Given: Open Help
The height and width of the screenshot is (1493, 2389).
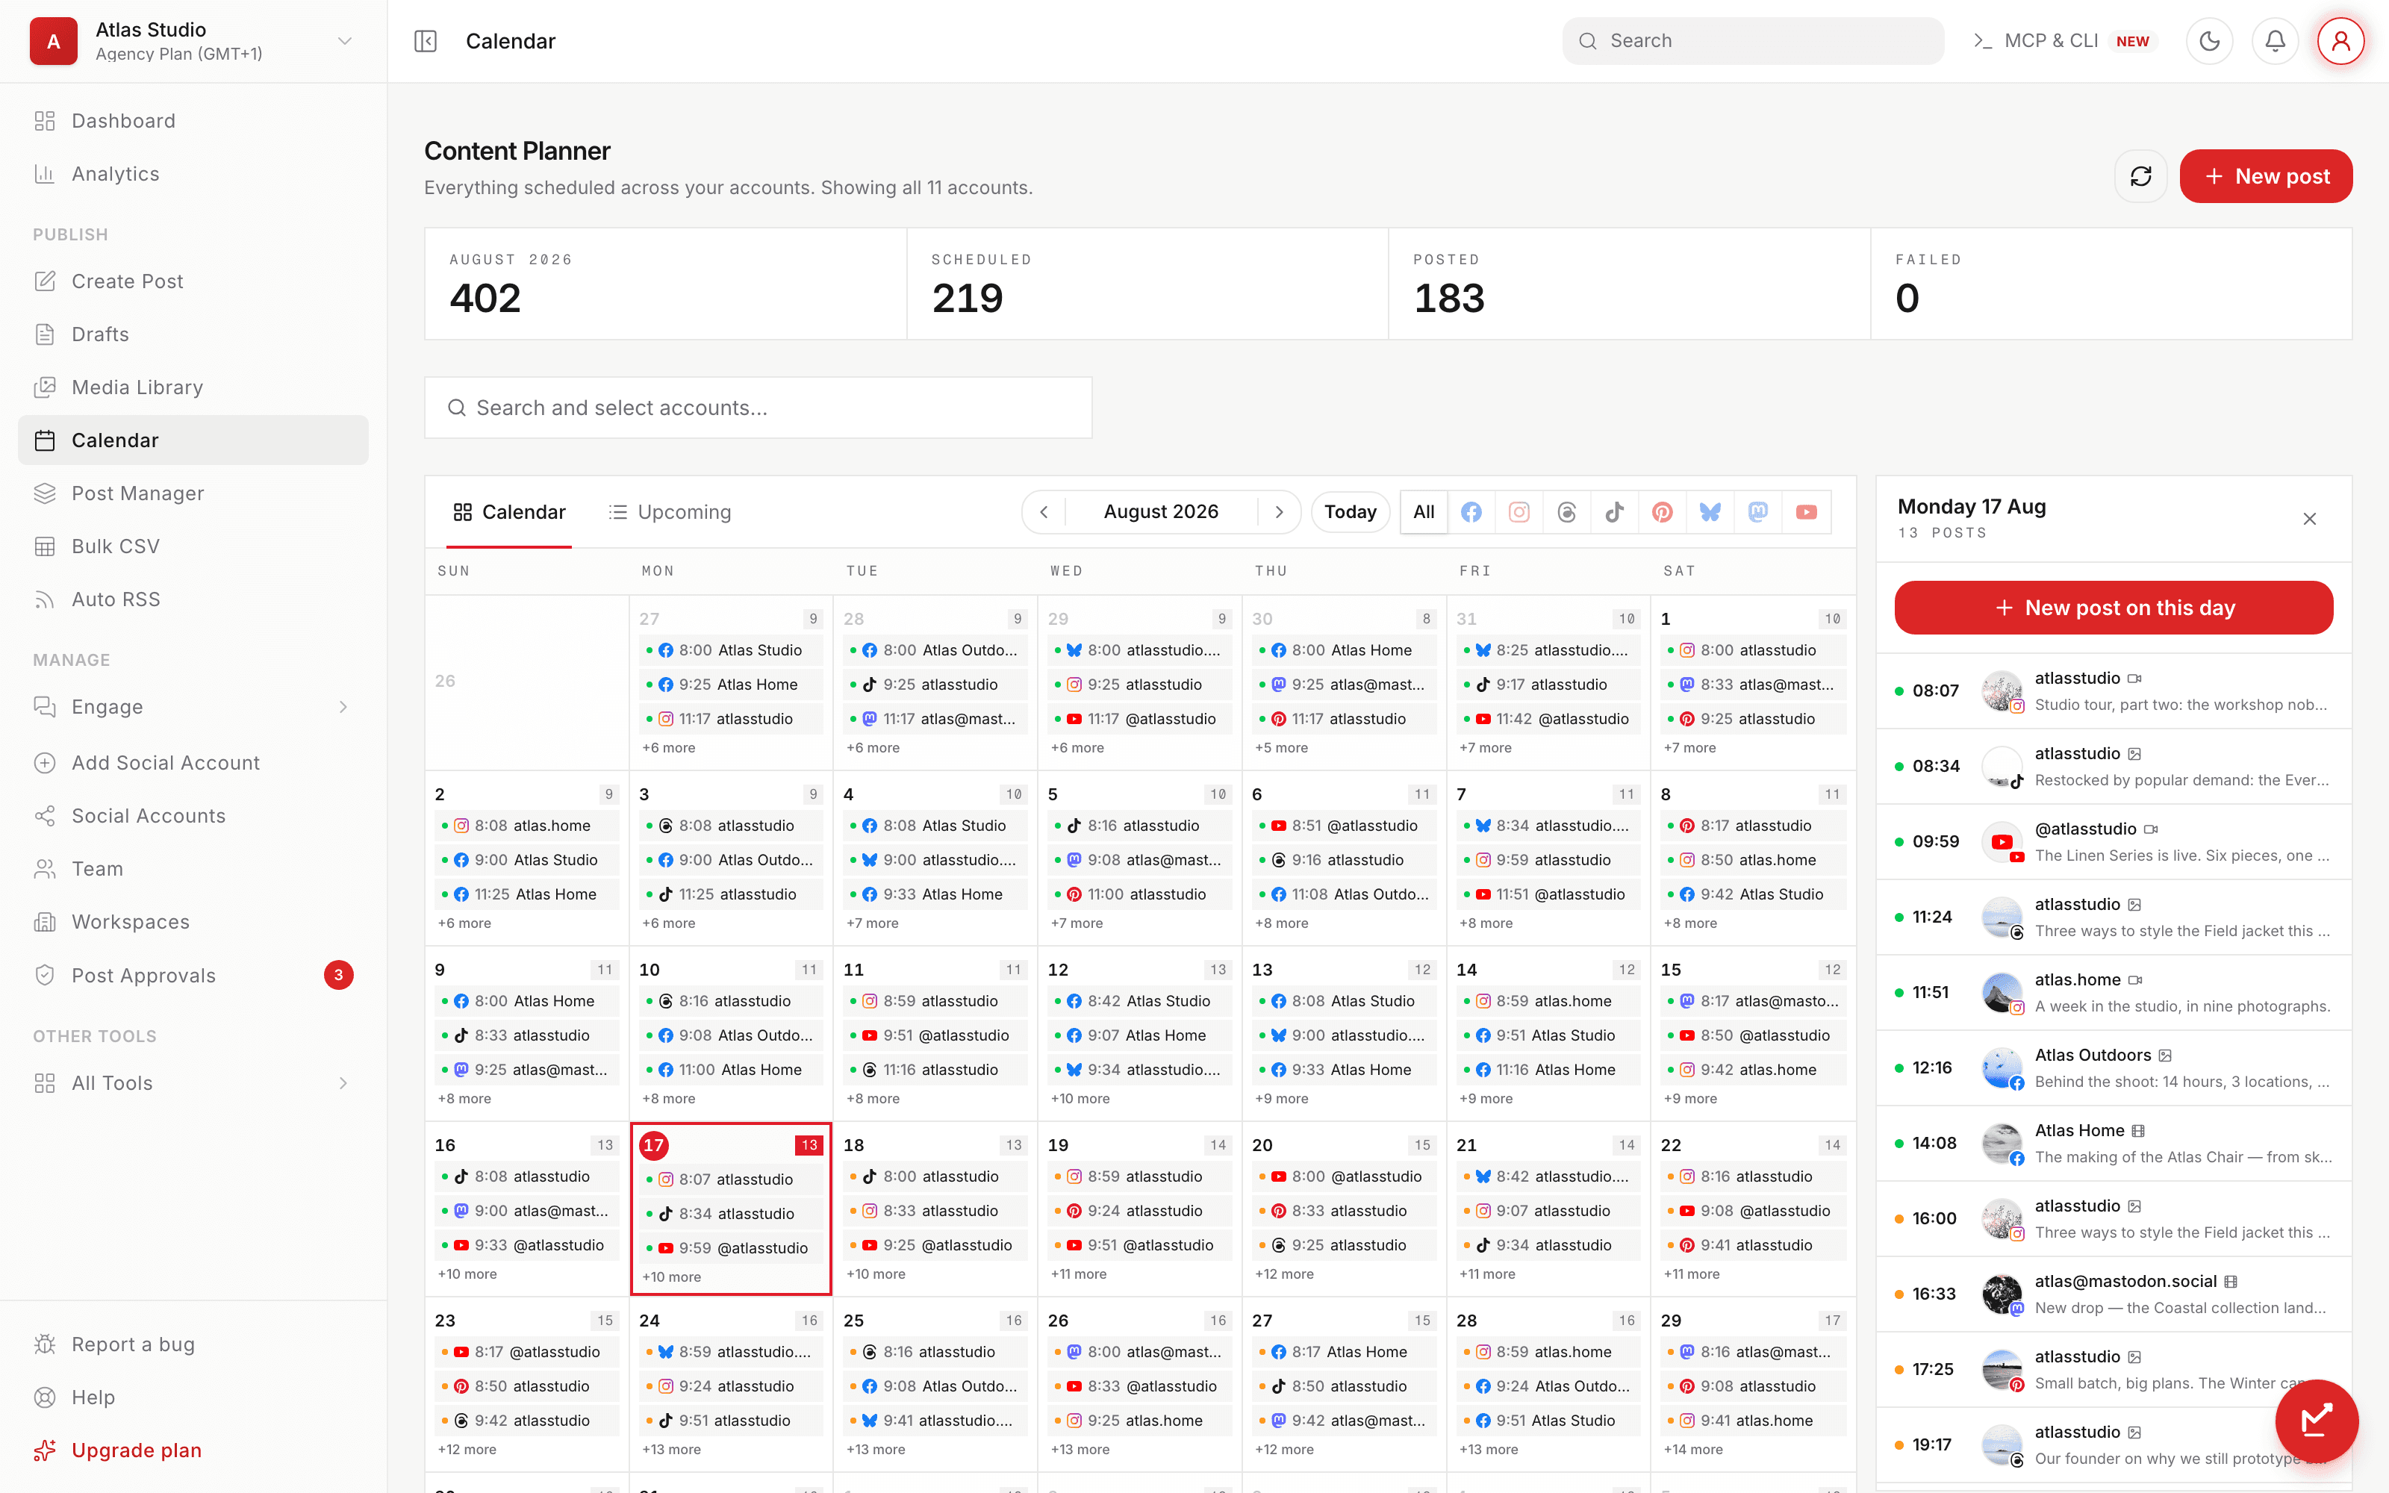Looking at the screenshot, I should pyautogui.click(x=193, y=1397).
